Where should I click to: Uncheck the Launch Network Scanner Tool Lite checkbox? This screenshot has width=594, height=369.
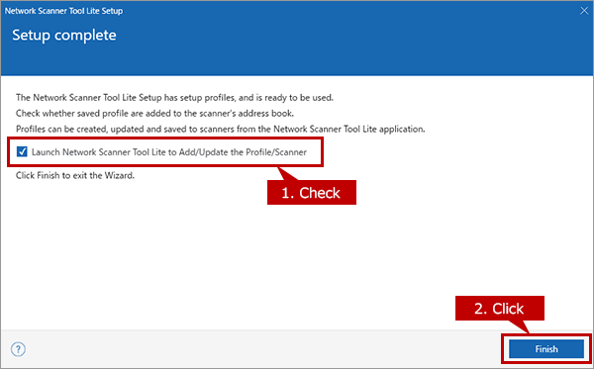click(x=22, y=151)
